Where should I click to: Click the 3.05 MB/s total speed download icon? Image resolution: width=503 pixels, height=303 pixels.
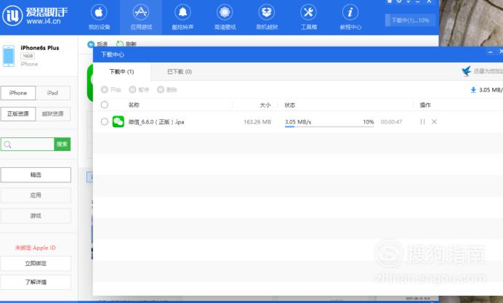(473, 90)
